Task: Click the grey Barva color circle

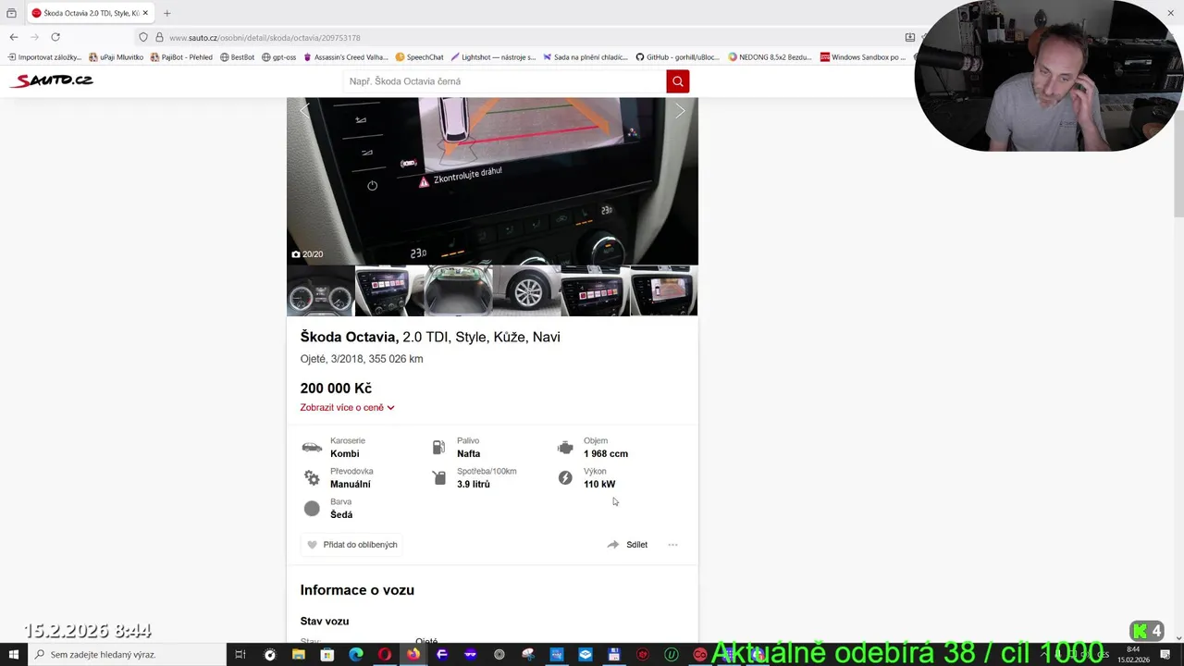Action: [x=312, y=509]
